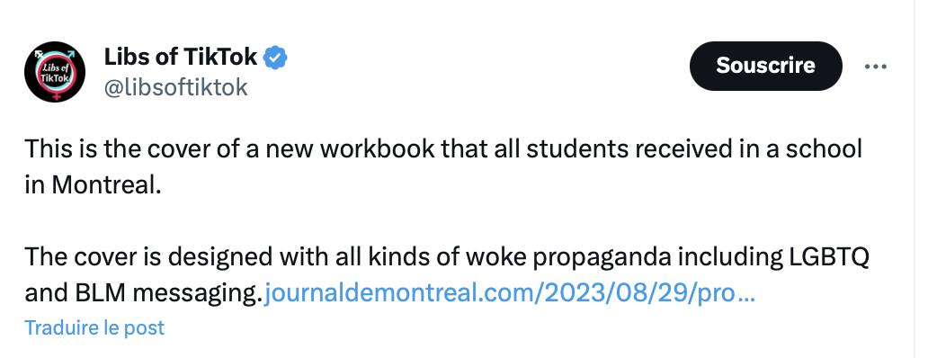Click Traduire le post

(x=94, y=327)
